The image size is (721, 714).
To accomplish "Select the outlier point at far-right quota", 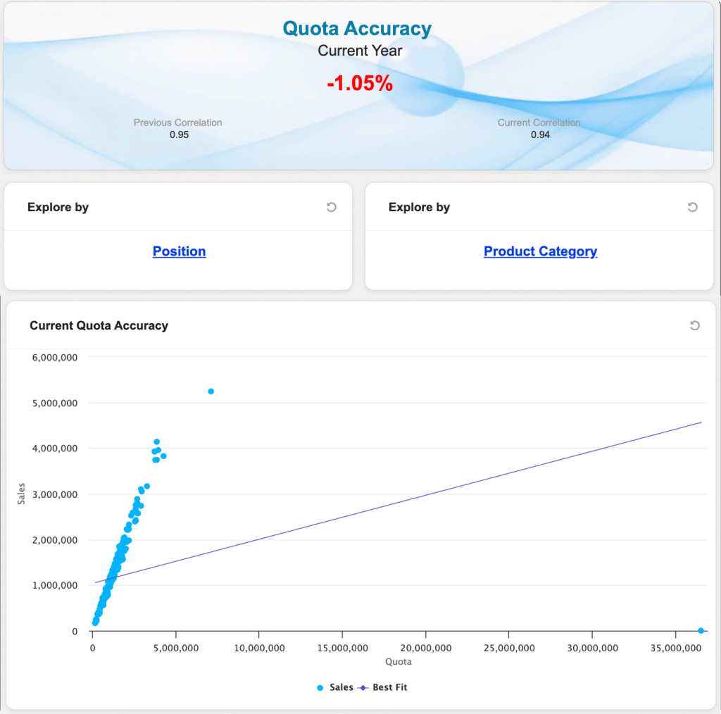I will (x=701, y=631).
